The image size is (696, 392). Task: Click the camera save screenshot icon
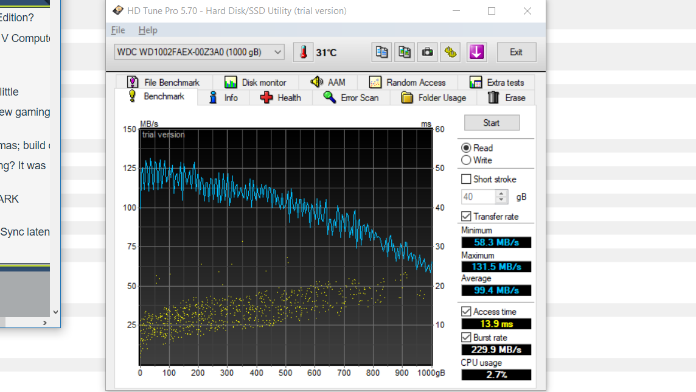click(x=428, y=52)
